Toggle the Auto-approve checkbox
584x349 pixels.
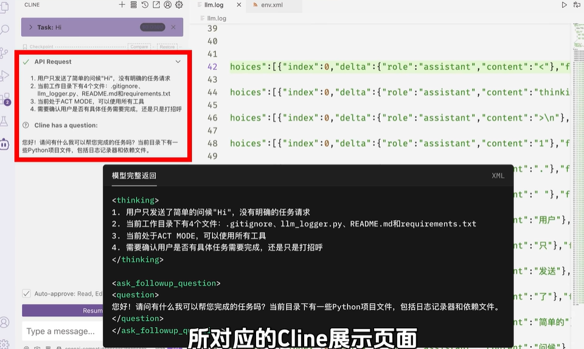pos(26,294)
